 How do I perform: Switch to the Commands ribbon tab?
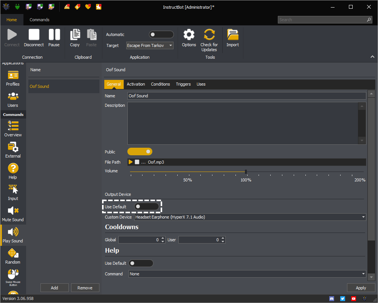click(x=40, y=20)
